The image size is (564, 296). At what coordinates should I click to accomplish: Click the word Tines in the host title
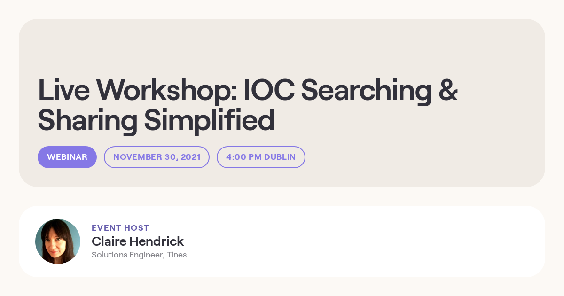pos(177,255)
